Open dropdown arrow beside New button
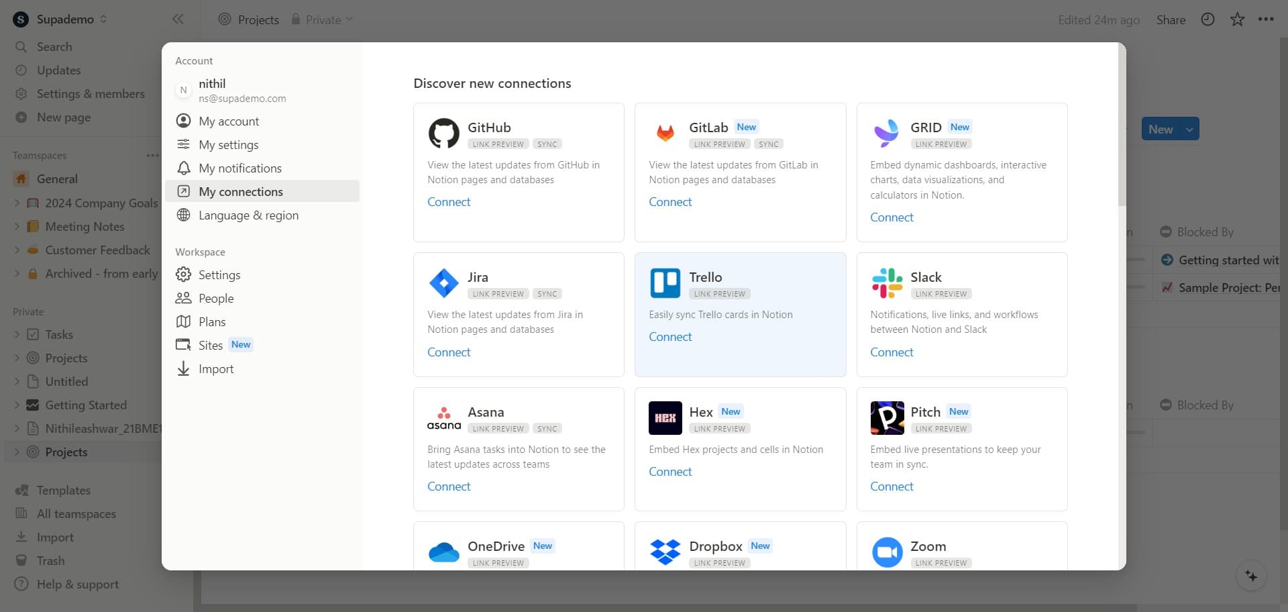 [1189, 130]
